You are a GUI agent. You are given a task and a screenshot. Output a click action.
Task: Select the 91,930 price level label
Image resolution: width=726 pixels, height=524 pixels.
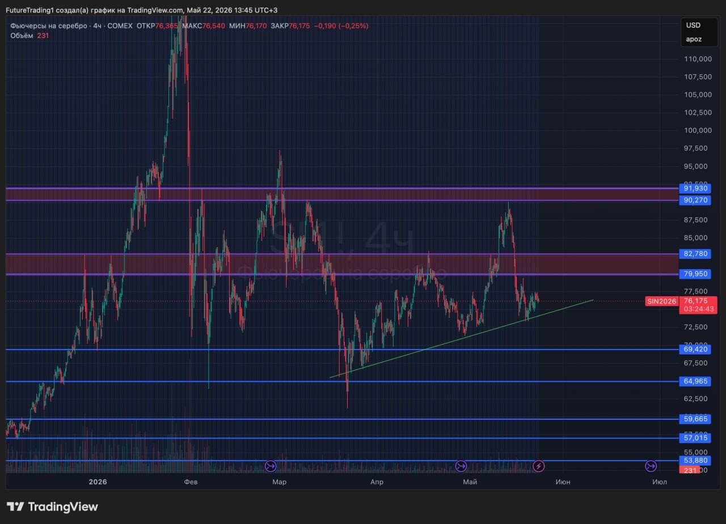click(695, 188)
